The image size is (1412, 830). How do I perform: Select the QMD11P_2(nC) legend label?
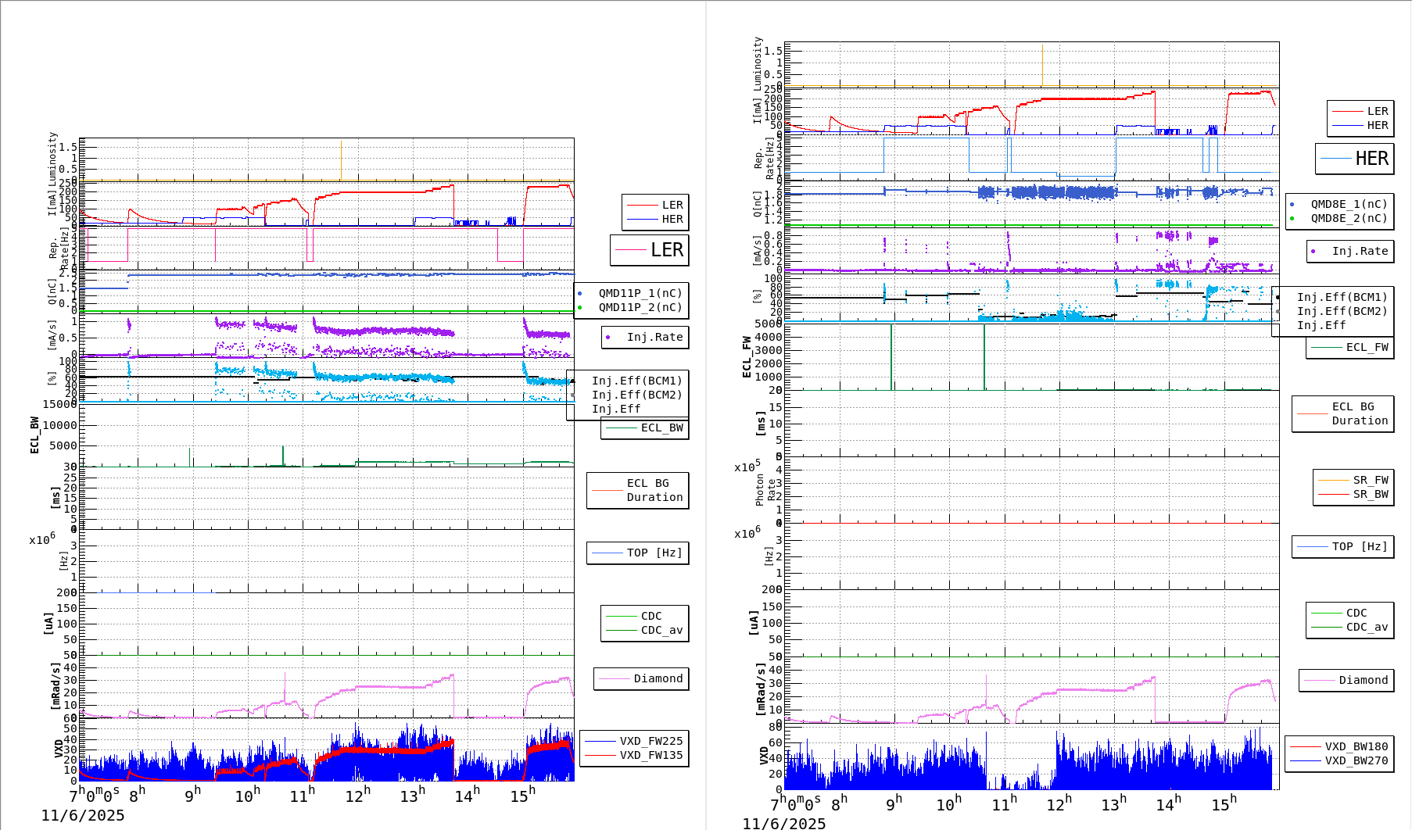coord(640,307)
